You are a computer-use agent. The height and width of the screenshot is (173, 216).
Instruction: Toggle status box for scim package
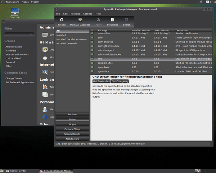[x=92, y=37]
